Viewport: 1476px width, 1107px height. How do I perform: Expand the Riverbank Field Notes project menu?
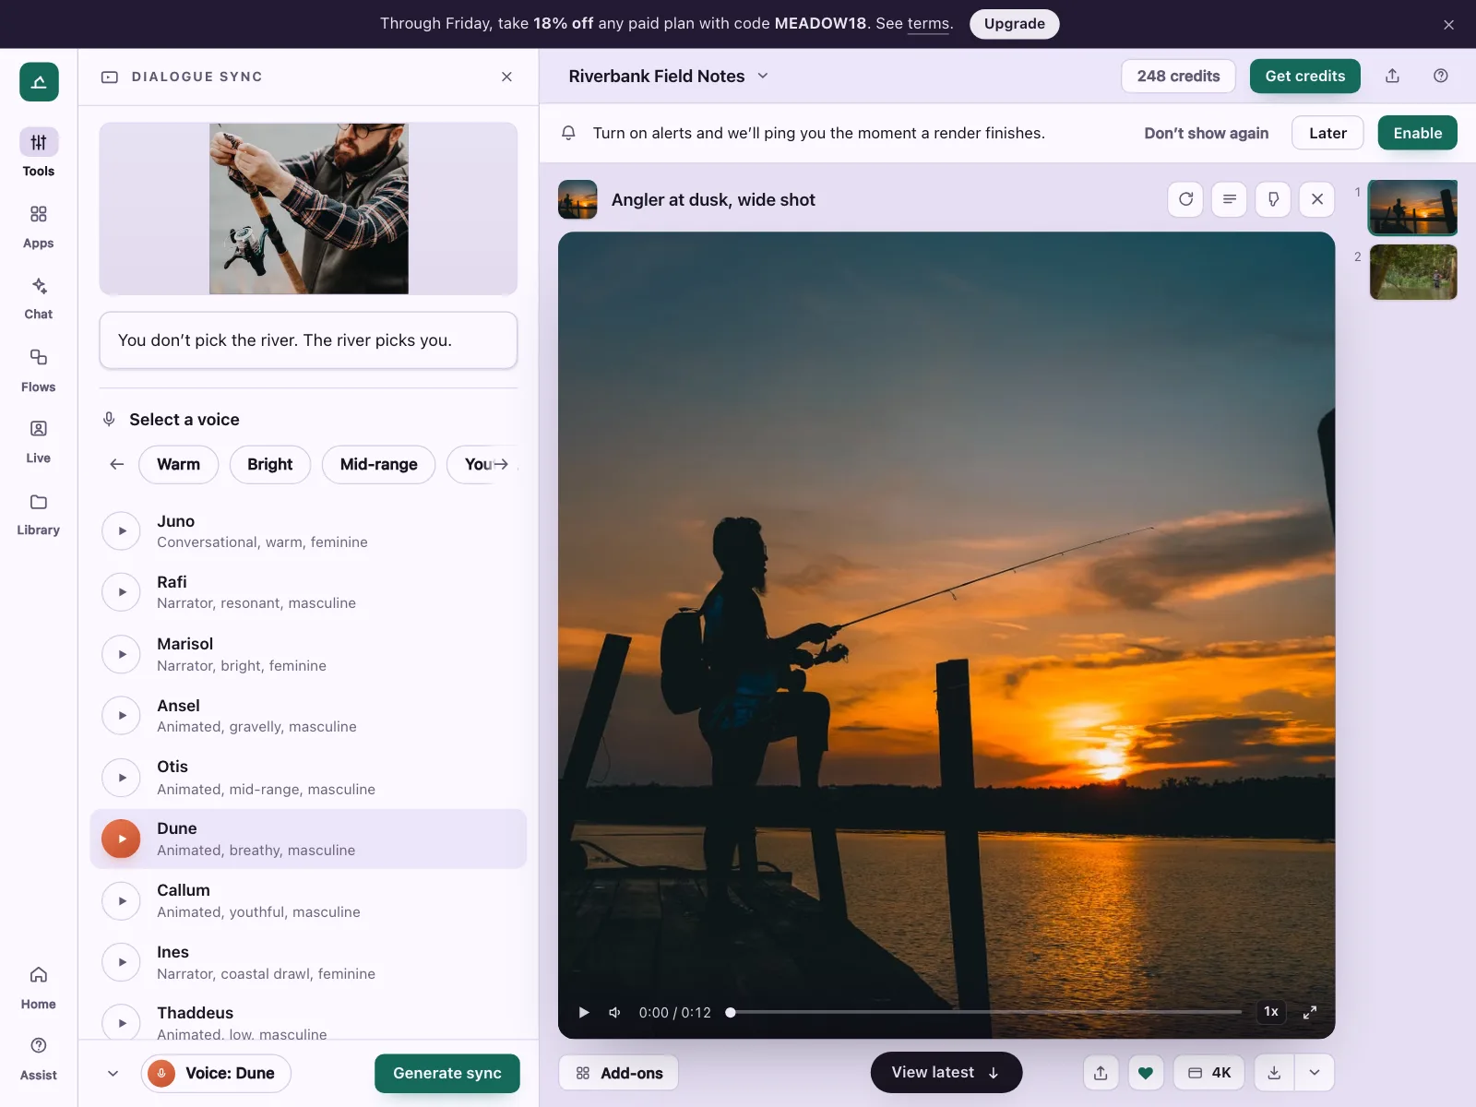tap(763, 76)
